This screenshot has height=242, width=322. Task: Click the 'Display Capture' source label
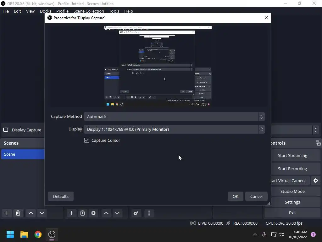26,130
